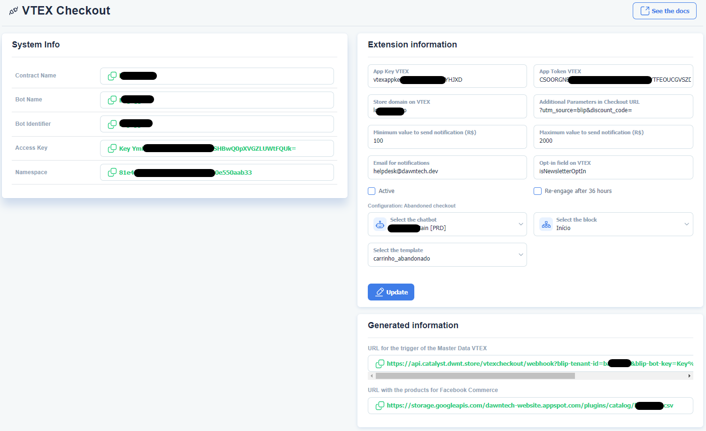
Task: Open the webhook trigger URL link
Action: (x=540, y=363)
